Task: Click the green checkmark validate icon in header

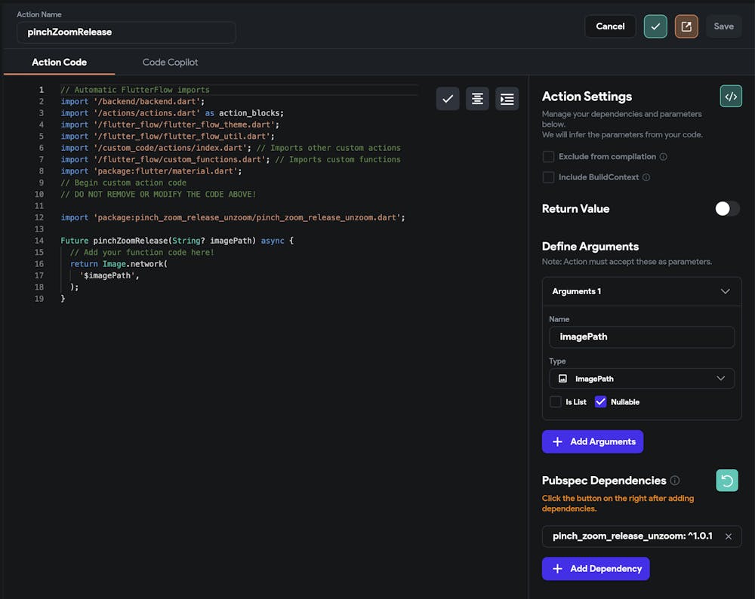Action: pyautogui.click(x=655, y=26)
